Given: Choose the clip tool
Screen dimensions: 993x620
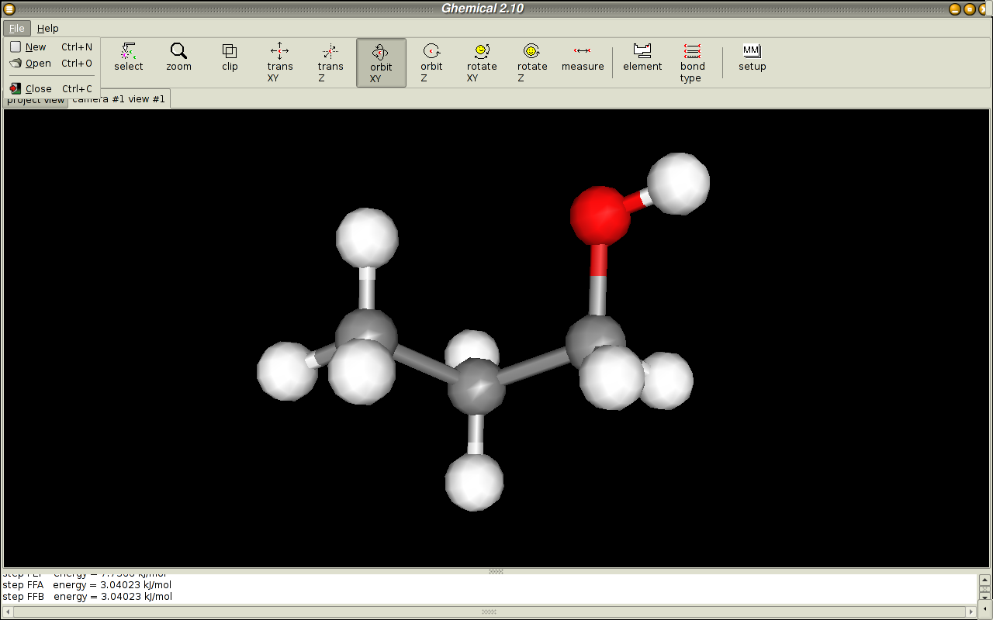Looking at the screenshot, I should click(x=230, y=58).
